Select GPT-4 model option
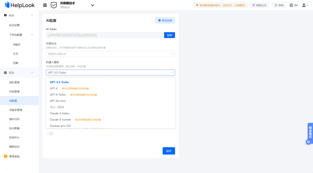The image size is (313, 173). [x=111, y=88]
